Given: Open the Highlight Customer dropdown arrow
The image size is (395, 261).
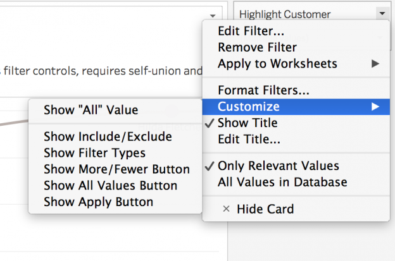Looking at the screenshot, I should 382,13.
